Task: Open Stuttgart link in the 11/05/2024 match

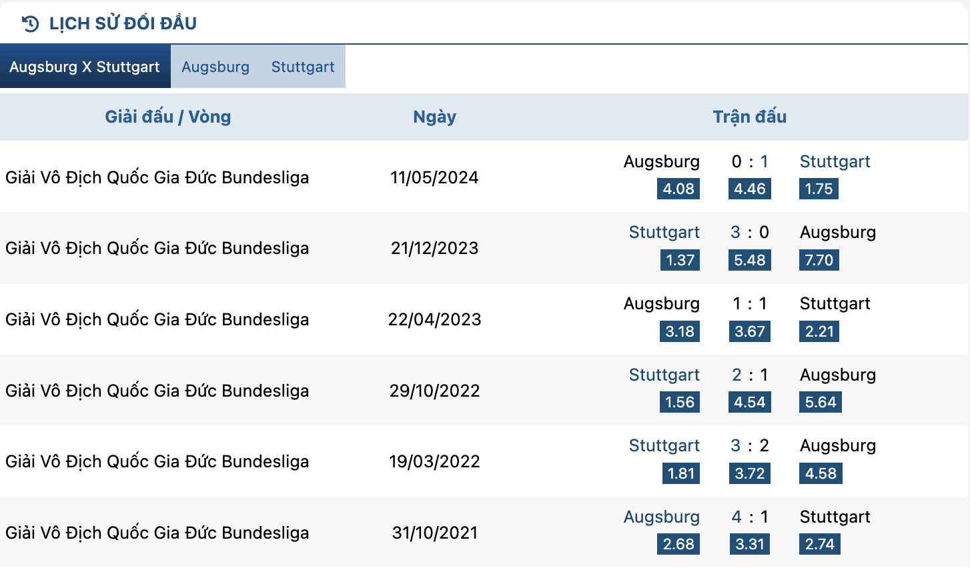Action: (x=835, y=161)
